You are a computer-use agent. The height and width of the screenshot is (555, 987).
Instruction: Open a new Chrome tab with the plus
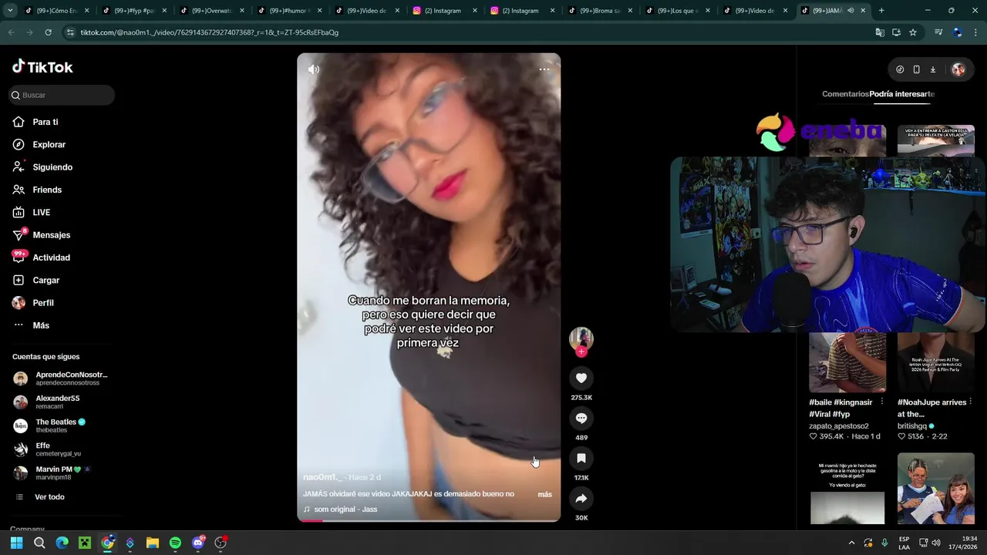tap(881, 11)
